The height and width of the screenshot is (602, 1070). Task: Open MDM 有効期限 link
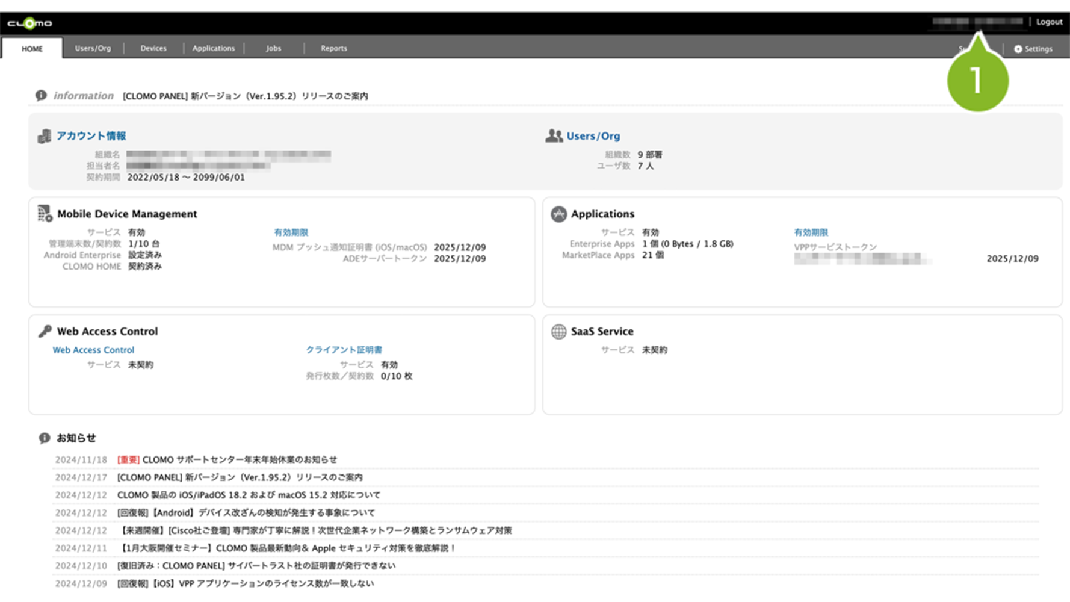pyautogui.click(x=291, y=232)
